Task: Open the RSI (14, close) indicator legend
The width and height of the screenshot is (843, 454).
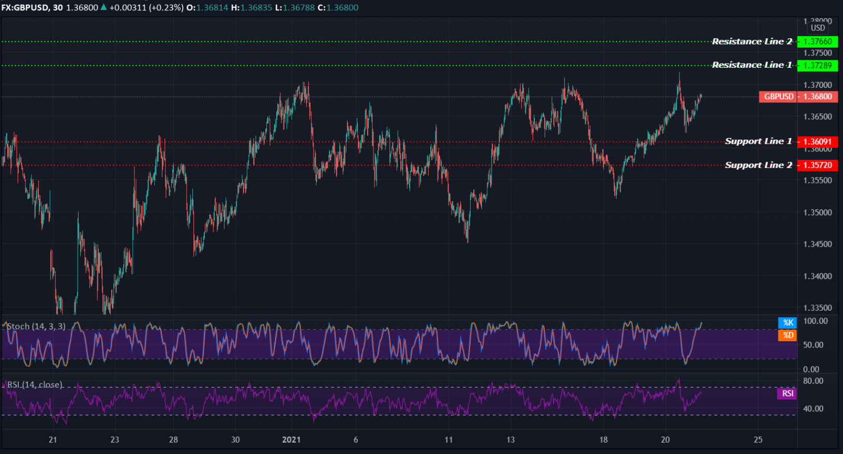Action: (x=35, y=385)
